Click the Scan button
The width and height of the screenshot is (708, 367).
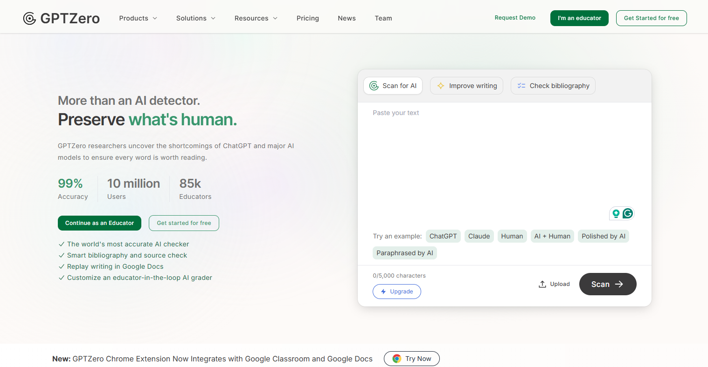click(x=608, y=284)
